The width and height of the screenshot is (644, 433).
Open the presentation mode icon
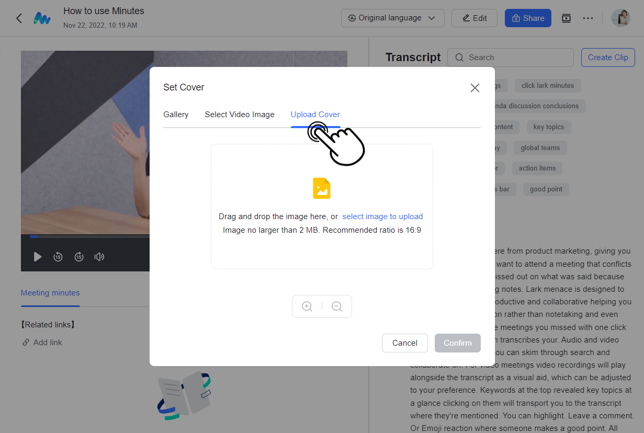click(566, 18)
